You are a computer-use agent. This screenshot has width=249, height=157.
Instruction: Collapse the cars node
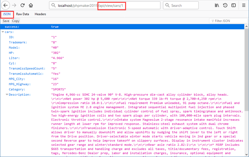pyautogui.click(x=3, y=32)
